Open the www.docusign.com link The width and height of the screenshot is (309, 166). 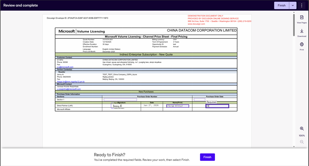(x=196, y=24)
